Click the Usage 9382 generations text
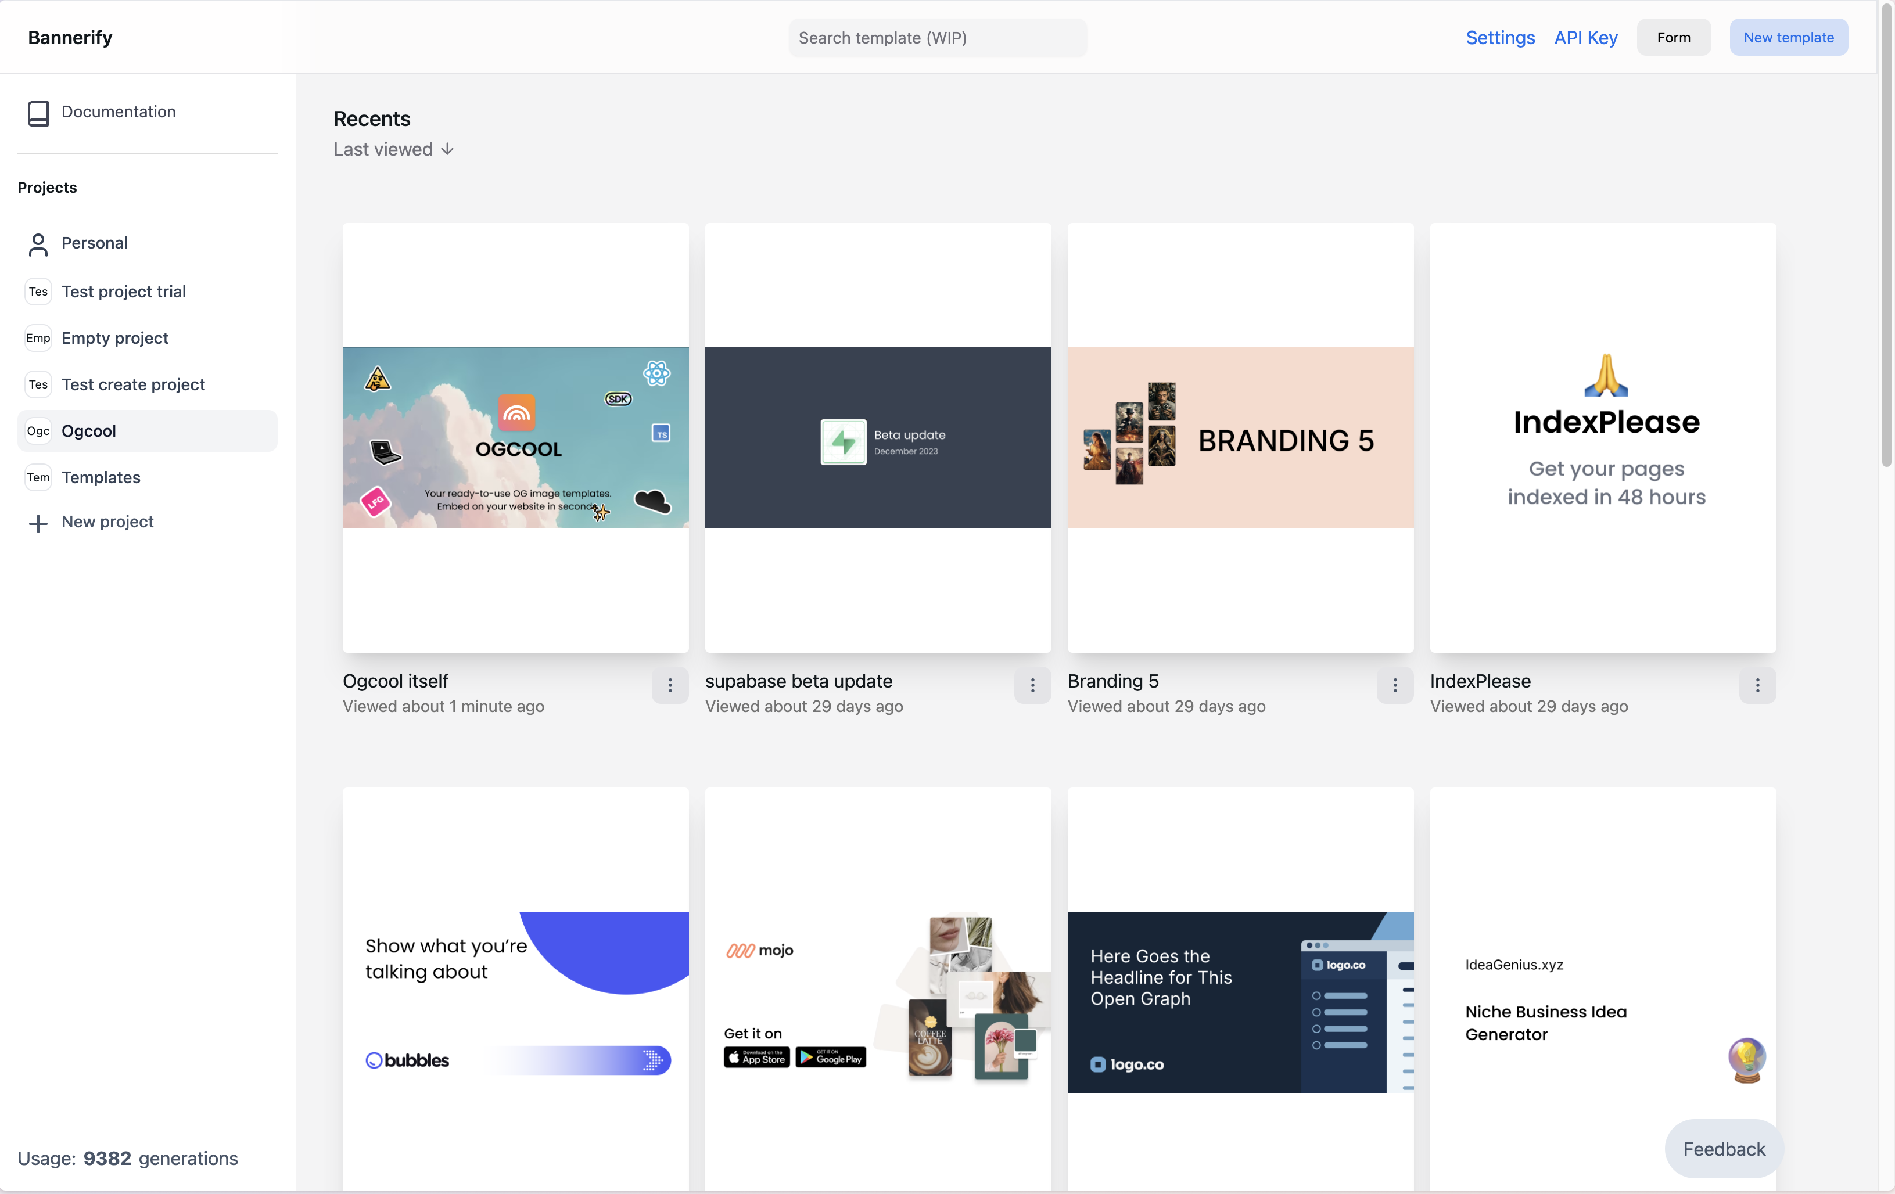This screenshot has width=1895, height=1194. pyautogui.click(x=127, y=1159)
